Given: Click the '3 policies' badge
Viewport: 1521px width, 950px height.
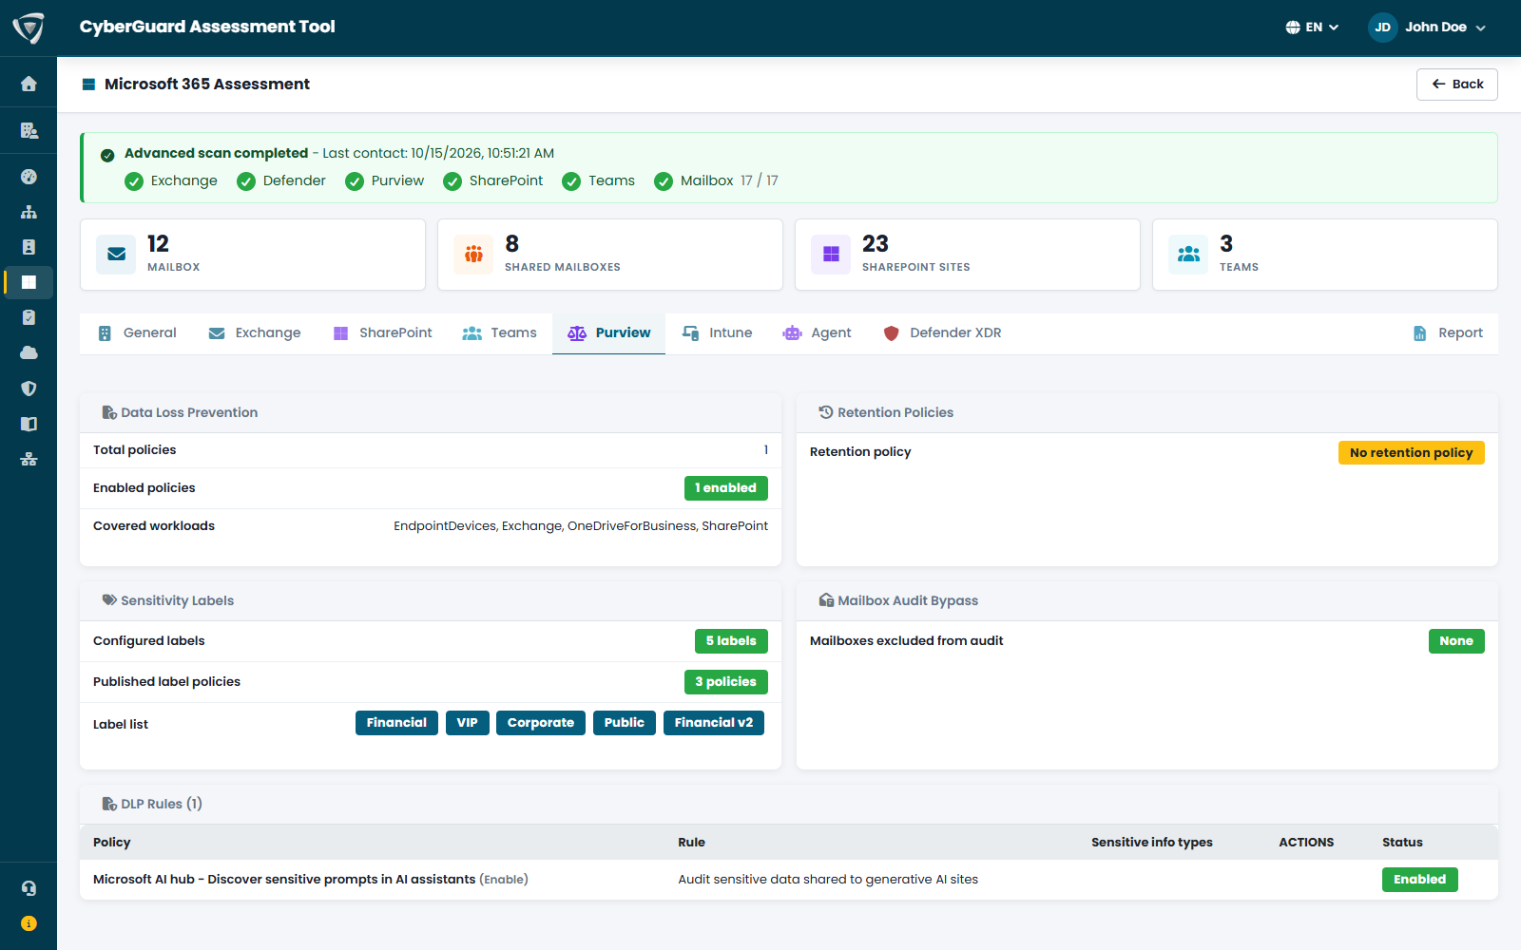Looking at the screenshot, I should [x=725, y=682].
